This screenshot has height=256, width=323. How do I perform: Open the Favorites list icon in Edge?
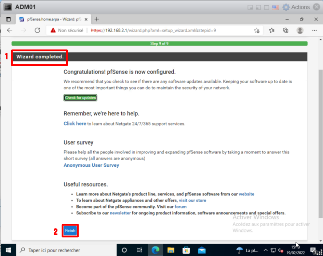(x=272, y=30)
